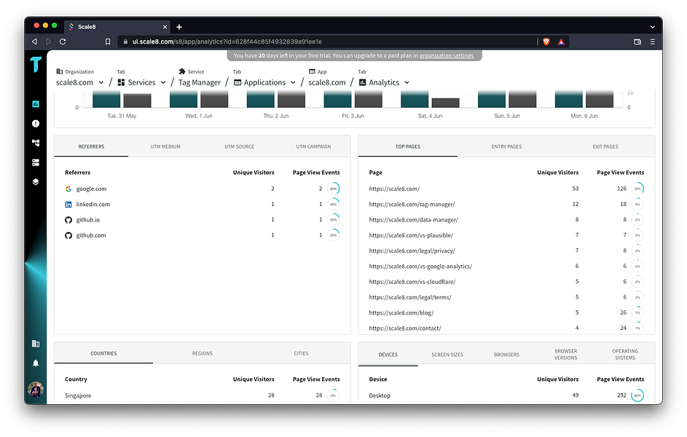
Task: Open the organization building sidebar icon
Action: click(36, 343)
